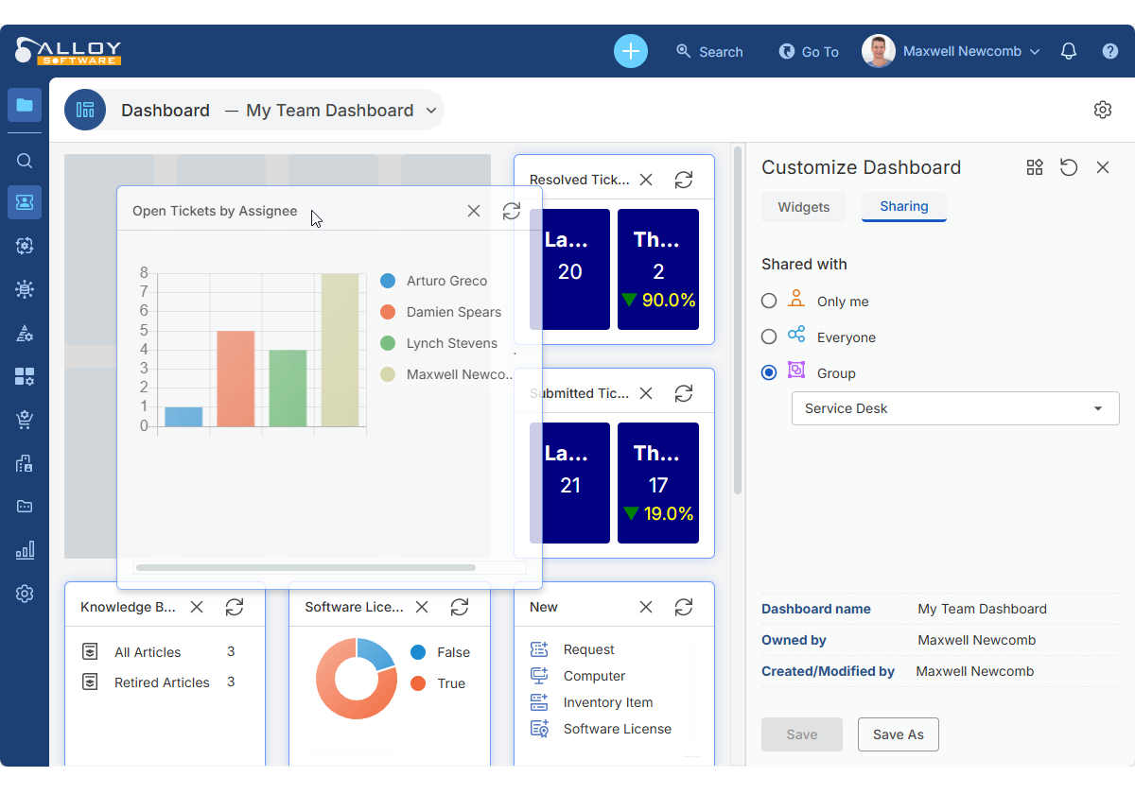Expand the My Team Dashboard selector

pyautogui.click(x=431, y=111)
